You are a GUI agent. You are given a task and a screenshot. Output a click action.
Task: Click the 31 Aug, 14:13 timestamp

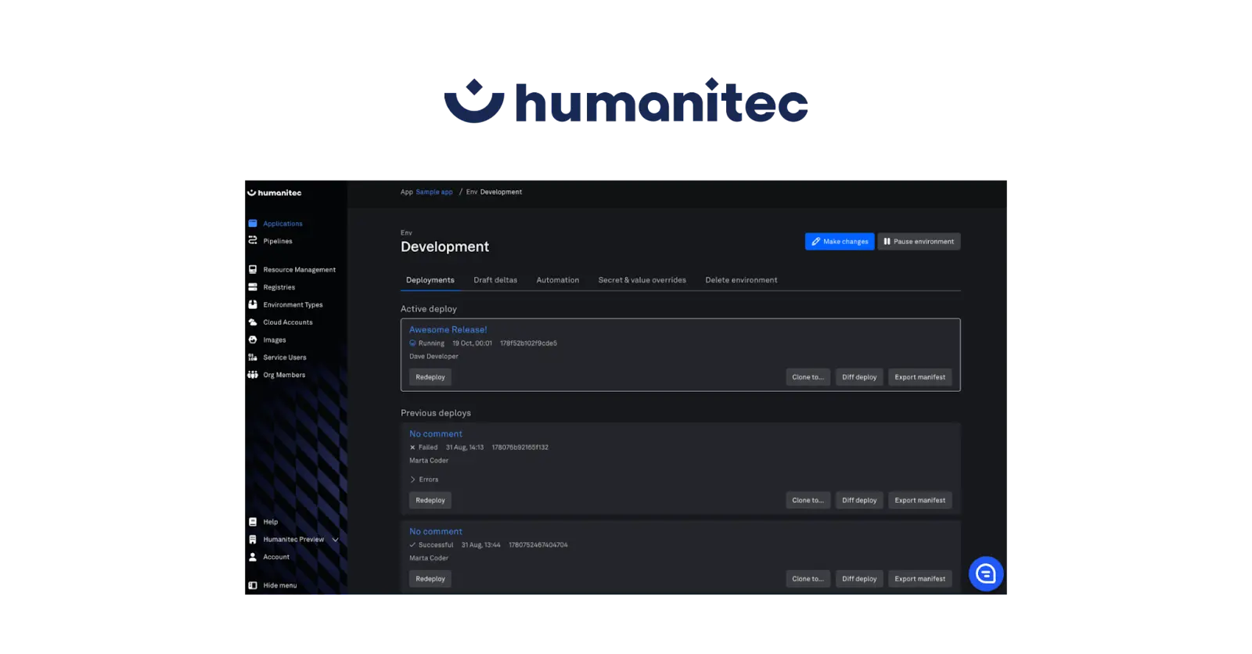coord(465,447)
